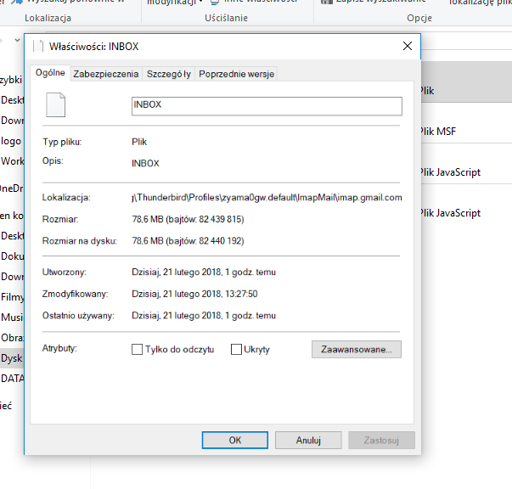Confirm with the OK button
Image resolution: width=512 pixels, height=489 pixels.
pyautogui.click(x=235, y=440)
